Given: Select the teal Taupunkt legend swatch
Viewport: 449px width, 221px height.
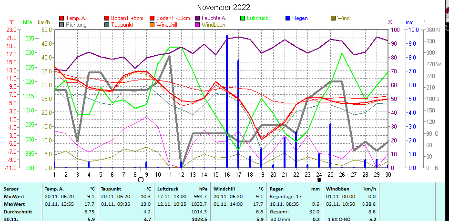Looking at the screenshot, I should pyautogui.click(x=107, y=25).
